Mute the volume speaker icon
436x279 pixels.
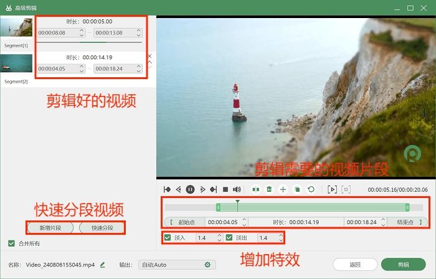click(x=237, y=189)
